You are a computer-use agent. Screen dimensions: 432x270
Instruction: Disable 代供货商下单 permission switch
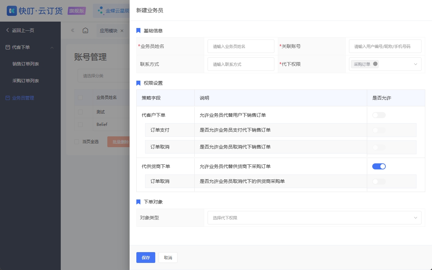pyautogui.click(x=379, y=166)
